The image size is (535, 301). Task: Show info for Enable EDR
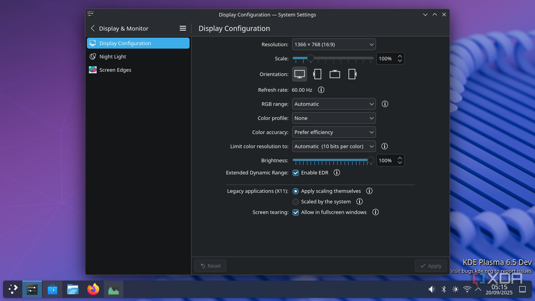[336, 172]
